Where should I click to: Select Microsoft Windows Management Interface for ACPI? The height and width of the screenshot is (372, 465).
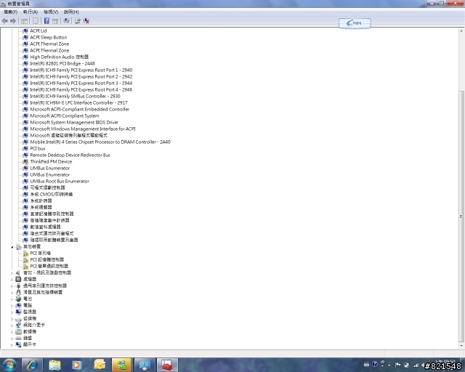pos(83,129)
